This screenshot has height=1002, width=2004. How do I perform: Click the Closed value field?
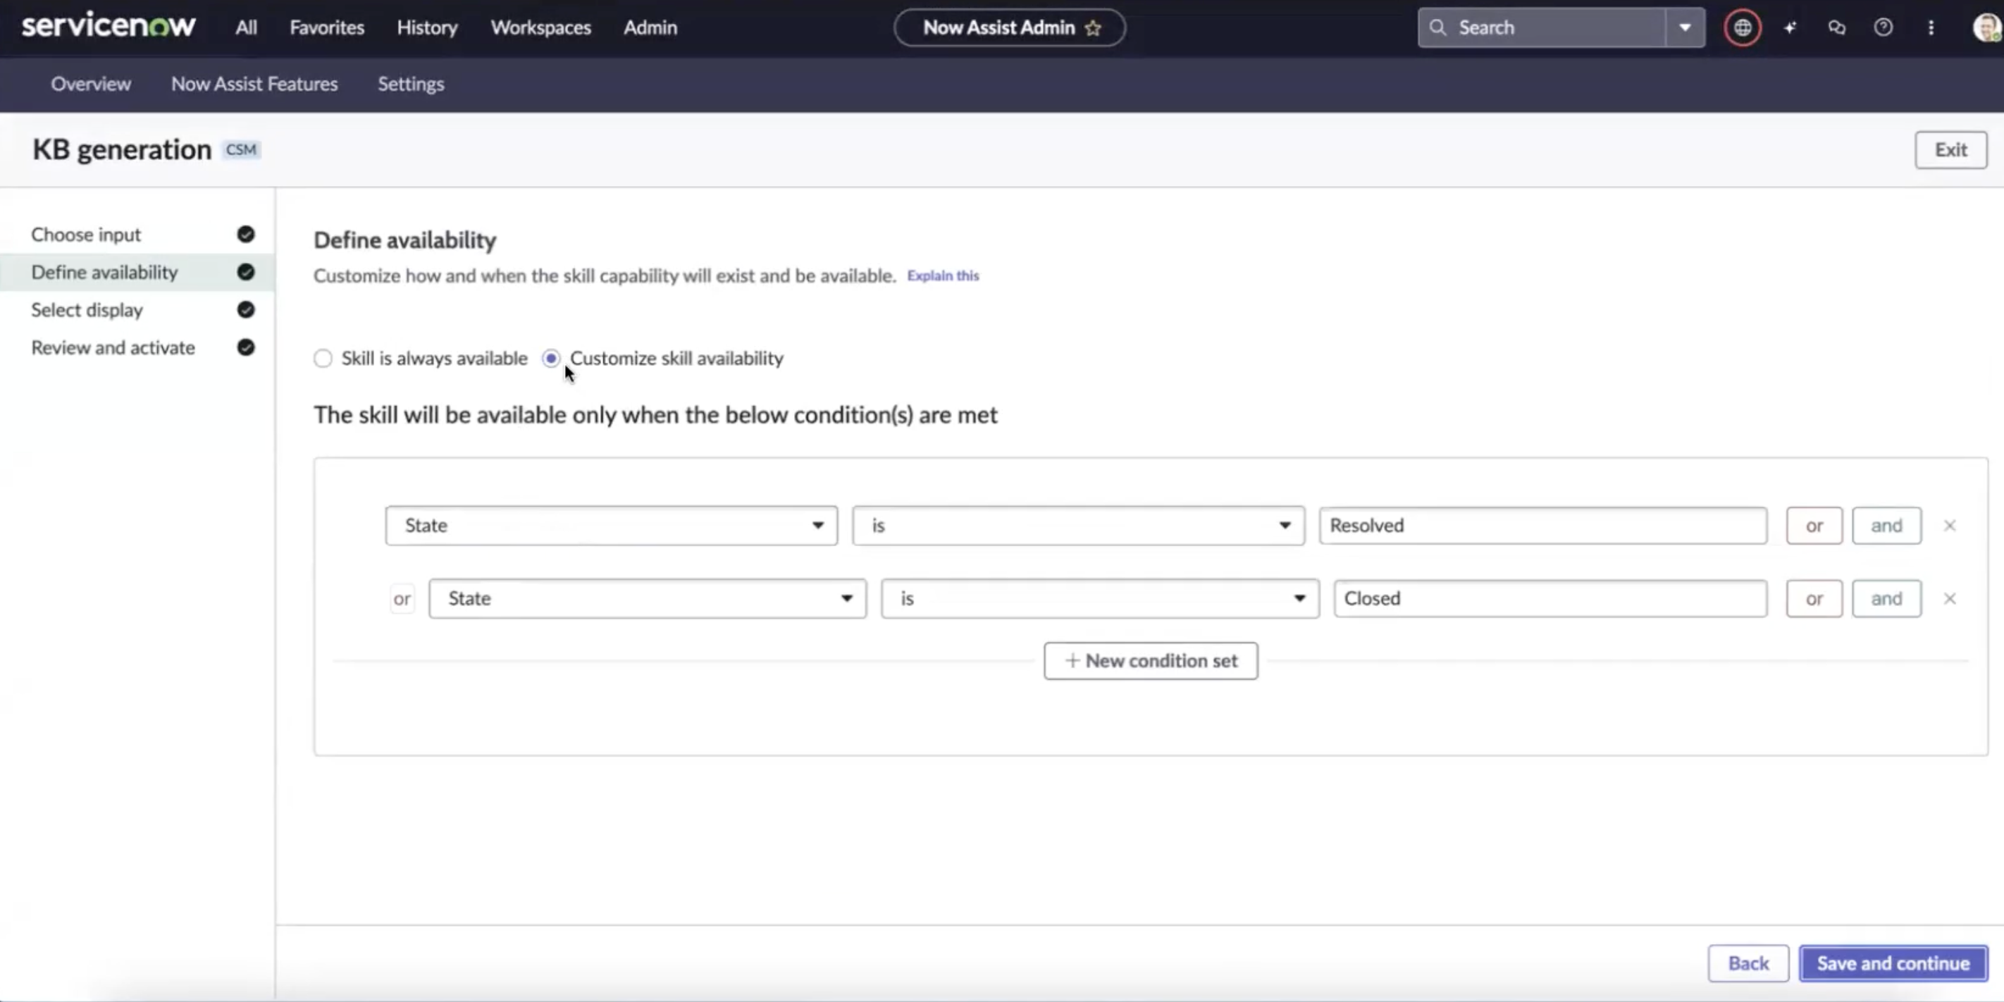point(1550,599)
